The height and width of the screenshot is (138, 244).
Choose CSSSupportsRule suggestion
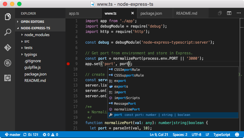(173, 75)
